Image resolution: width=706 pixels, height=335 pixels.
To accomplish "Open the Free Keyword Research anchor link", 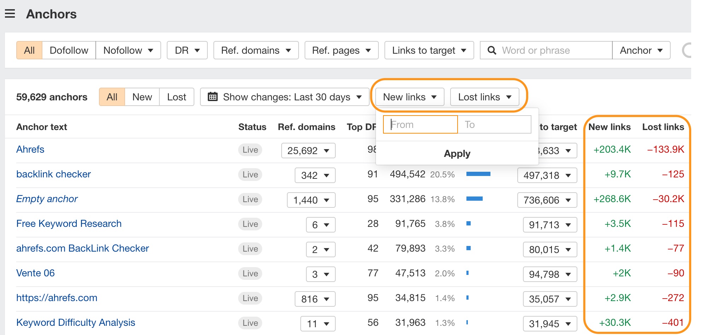I will coord(69,224).
